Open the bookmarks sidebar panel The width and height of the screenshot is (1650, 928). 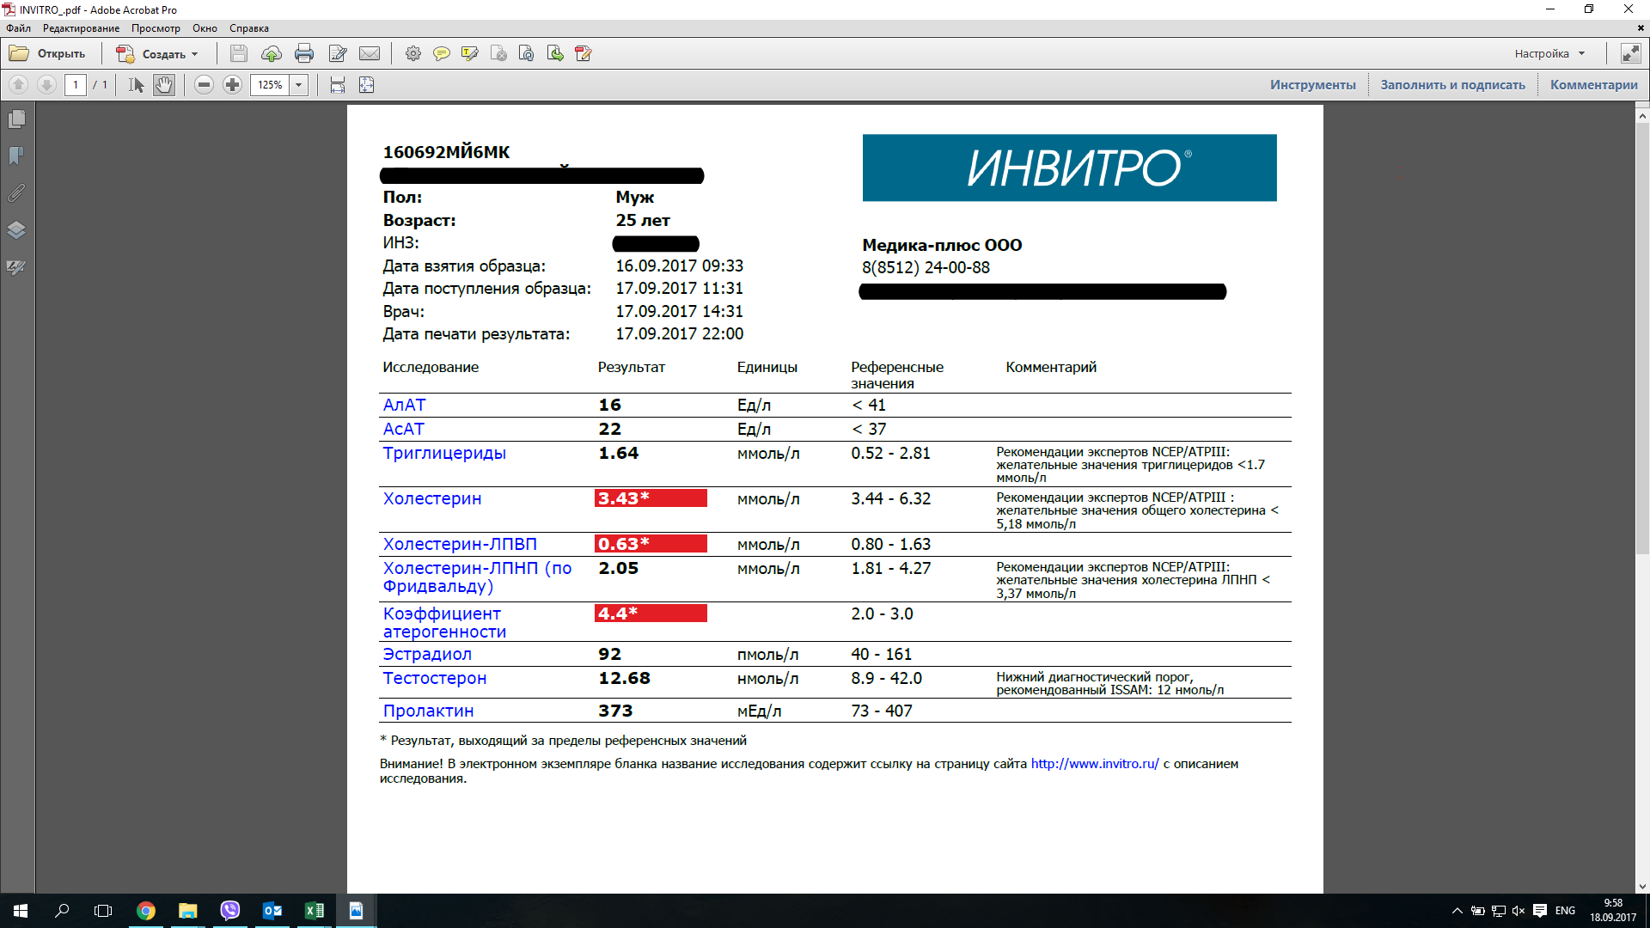[16, 156]
